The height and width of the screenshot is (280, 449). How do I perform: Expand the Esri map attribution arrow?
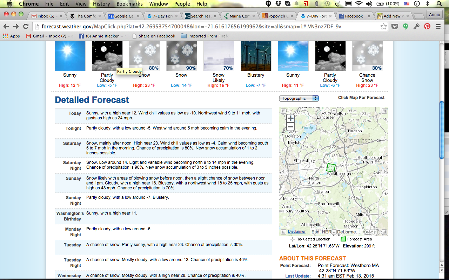pyautogui.click(x=334, y=232)
